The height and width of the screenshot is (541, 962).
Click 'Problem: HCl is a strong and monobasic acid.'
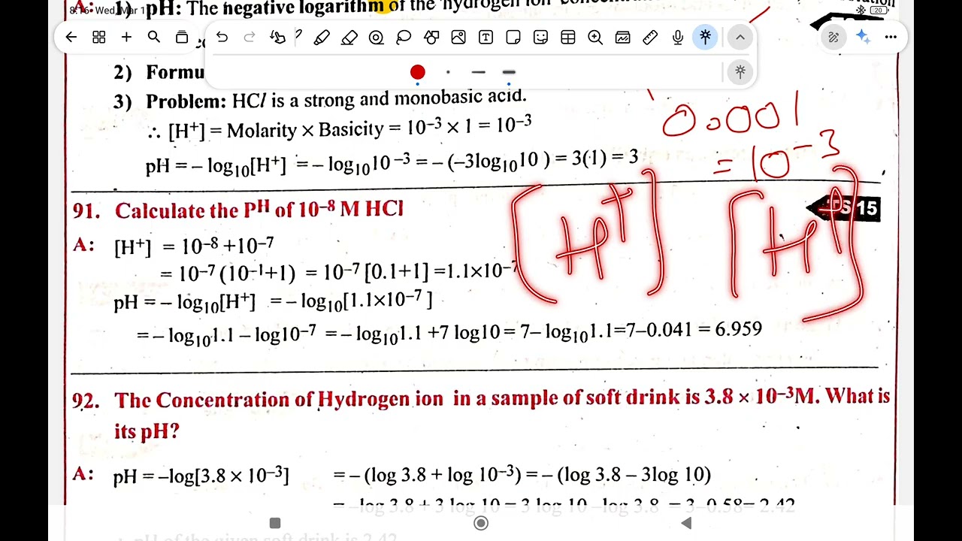336,99
